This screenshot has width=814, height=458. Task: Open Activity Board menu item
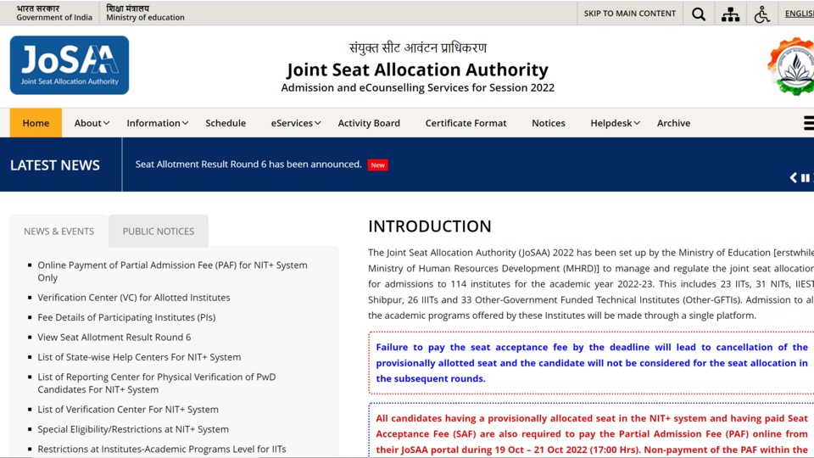coord(369,123)
